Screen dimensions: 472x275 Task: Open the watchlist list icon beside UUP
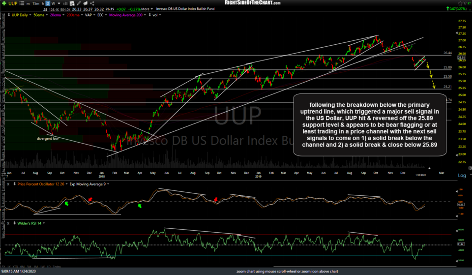(22, 3)
